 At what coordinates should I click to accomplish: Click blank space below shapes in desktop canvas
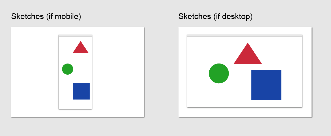tap(245, 104)
